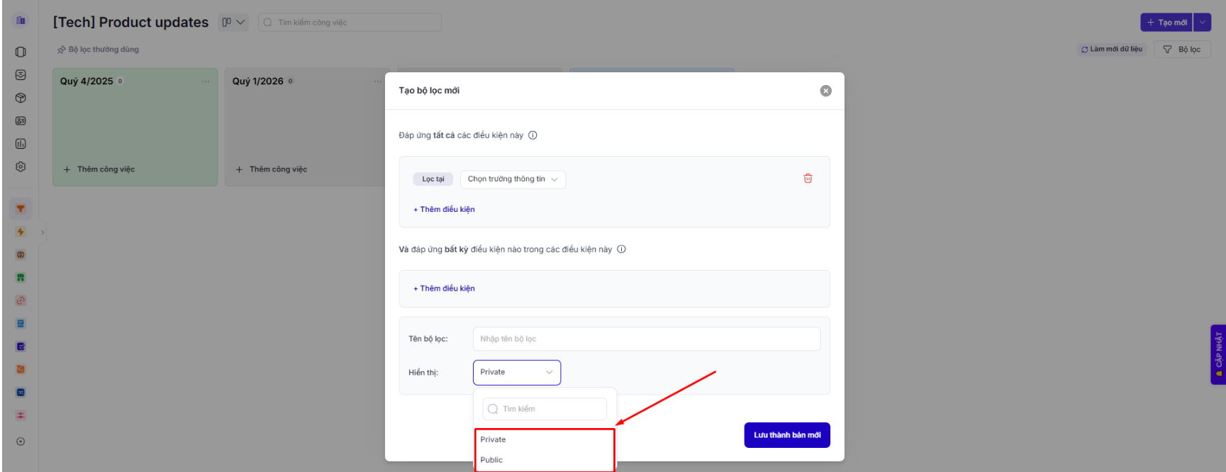
Task: Close the 'Tạo bộ lọc mới' dialog
Action: (x=825, y=91)
